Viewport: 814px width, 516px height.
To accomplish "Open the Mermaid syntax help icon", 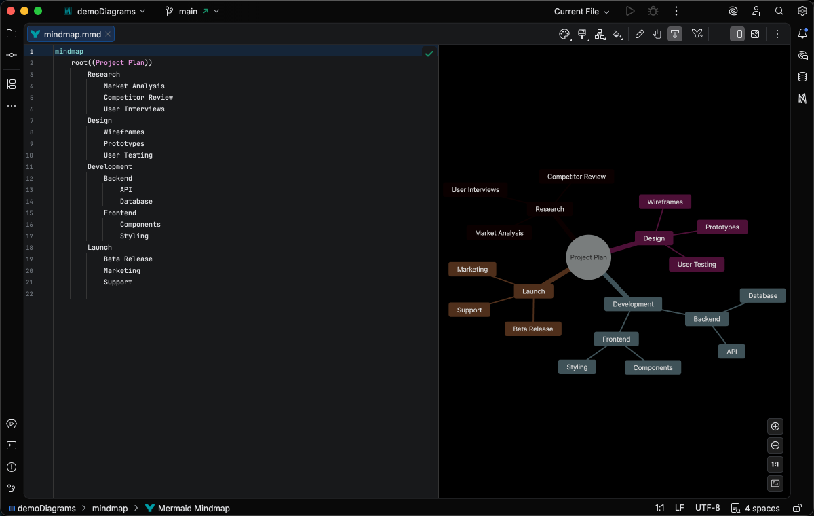I will tap(697, 33).
